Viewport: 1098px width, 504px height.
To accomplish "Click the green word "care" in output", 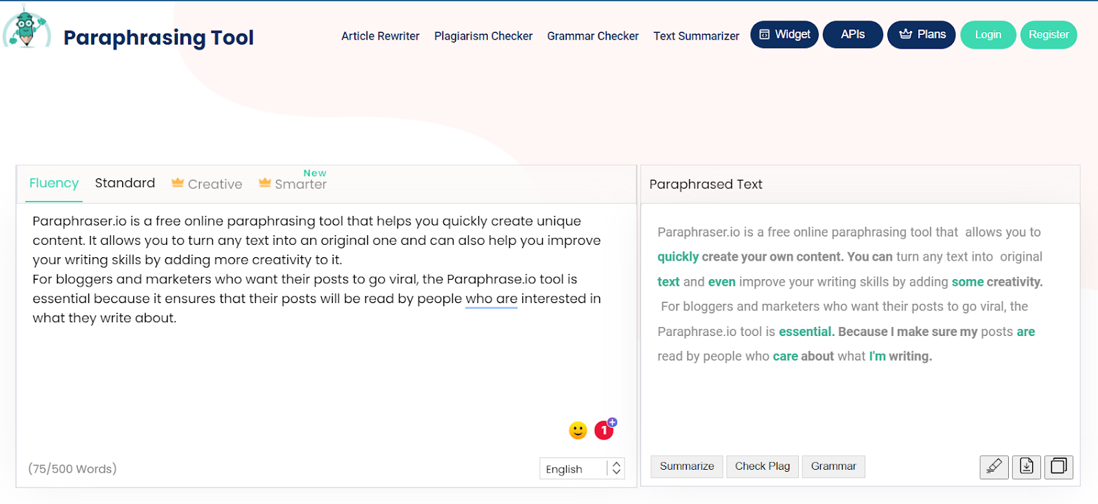I will click(x=785, y=357).
